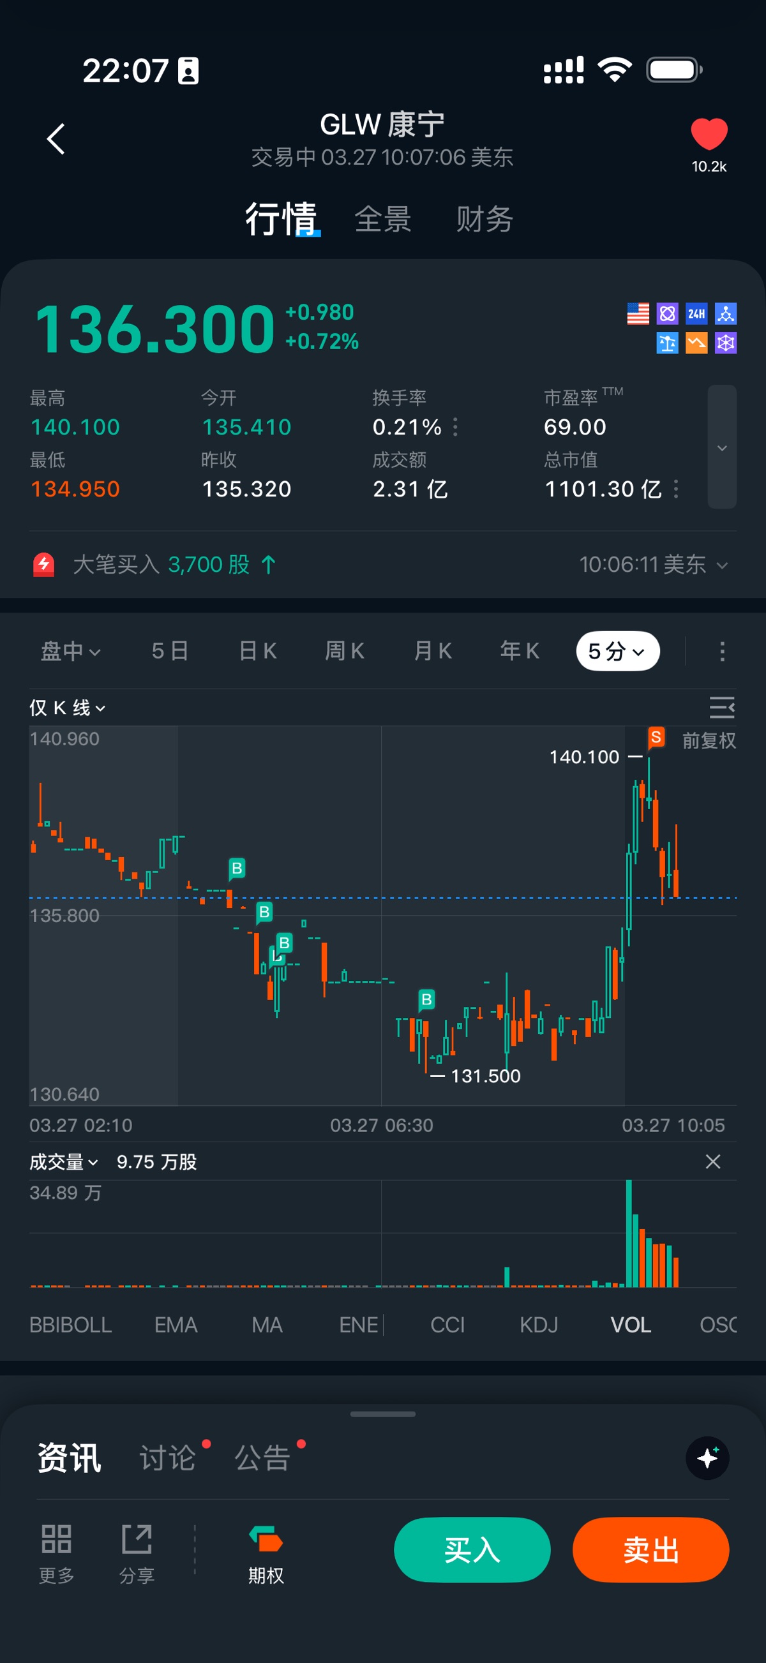The width and height of the screenshot is (766, 1663).
Task: Open chart settings list icon
Action: pyautogui.click(x=721, y=708)
